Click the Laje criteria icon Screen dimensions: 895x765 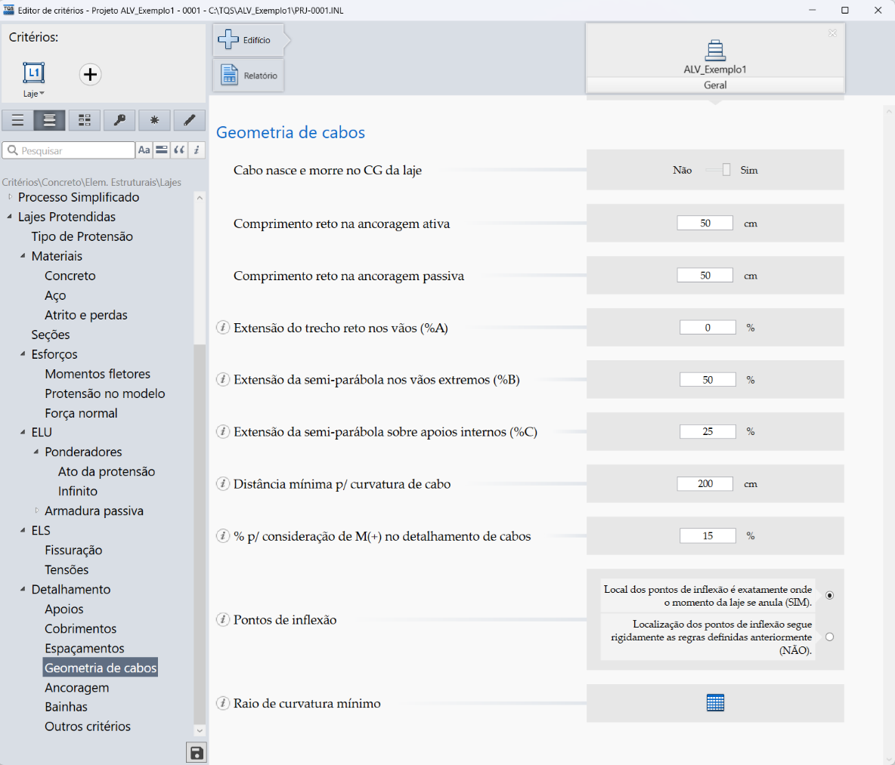click(34, 73)
